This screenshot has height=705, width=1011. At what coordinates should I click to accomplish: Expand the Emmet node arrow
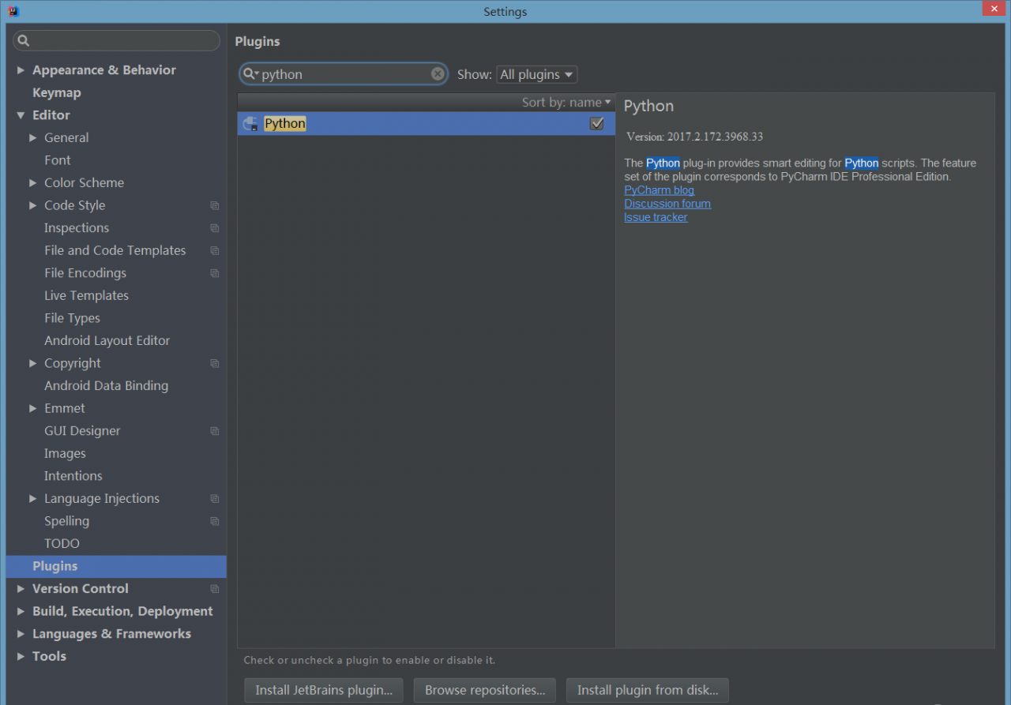33,409
